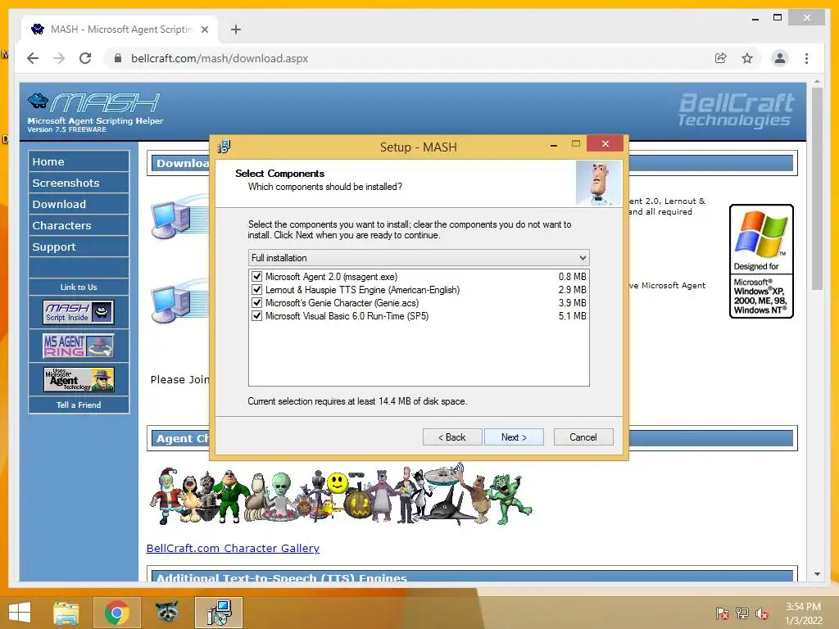Click the BellCraft Technologies logo
This screenshot has width=839, height=629.
tap(736, 110)
